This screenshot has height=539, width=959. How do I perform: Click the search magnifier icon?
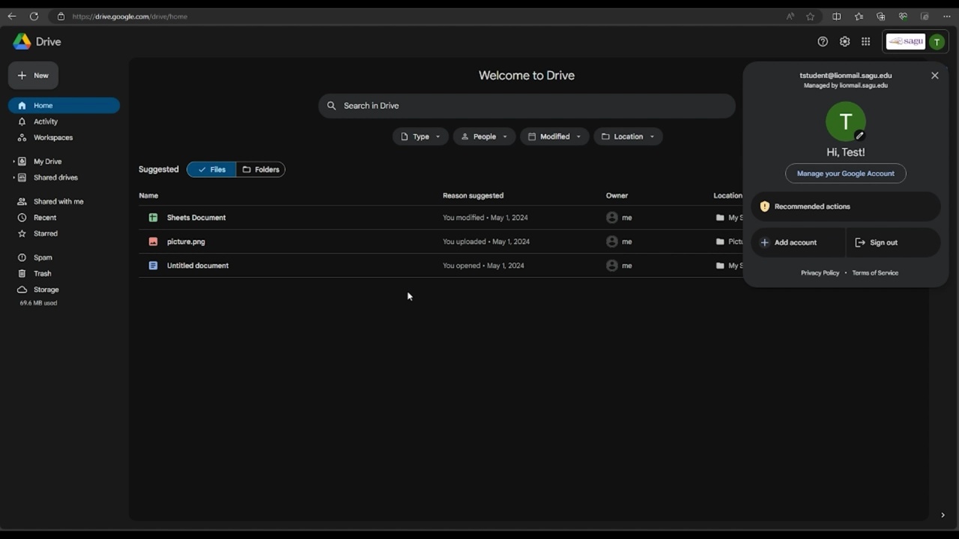tap(331, 106)
